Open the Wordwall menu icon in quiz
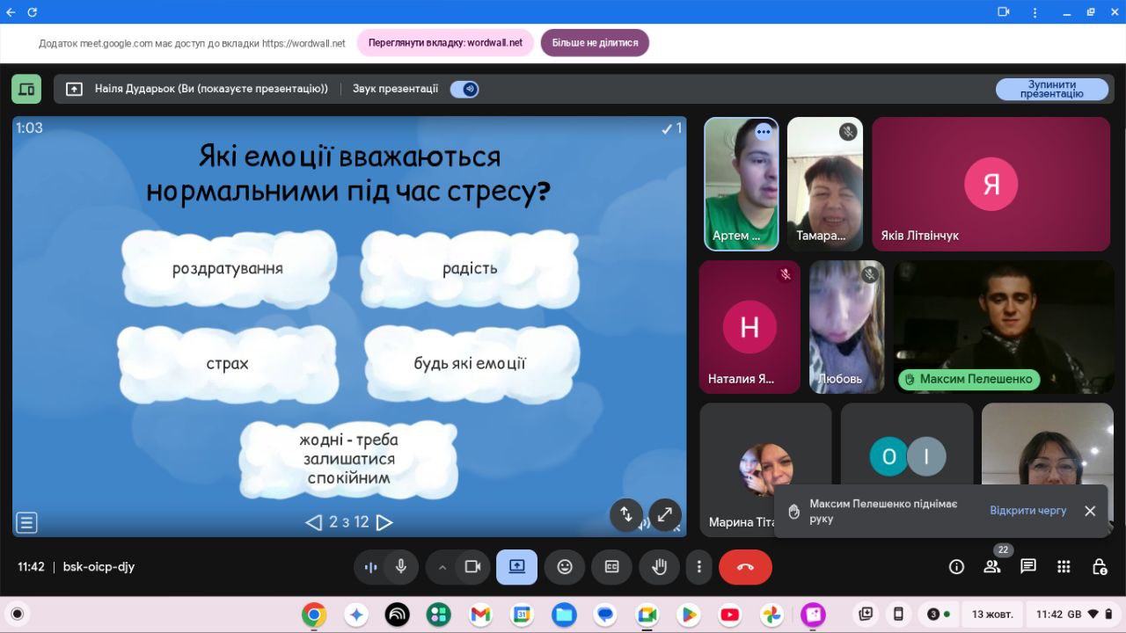 pyautogui.click(x=26, y=522)
